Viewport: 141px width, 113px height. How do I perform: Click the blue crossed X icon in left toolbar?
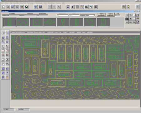[3, 77]
